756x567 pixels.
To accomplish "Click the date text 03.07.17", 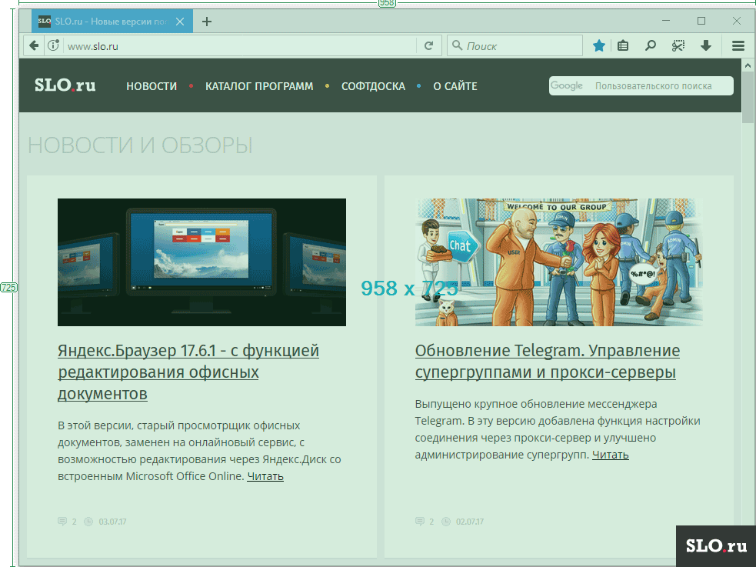I will tap(112, 522).
